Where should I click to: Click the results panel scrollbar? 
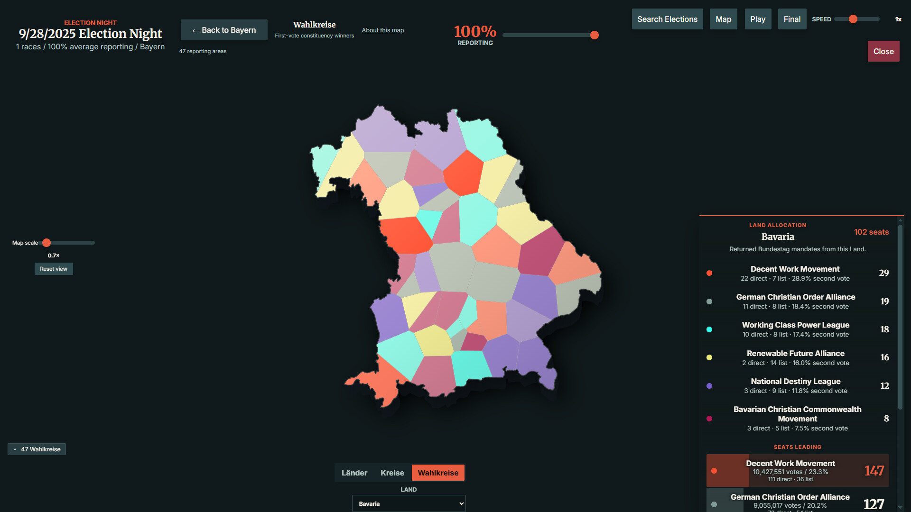pos(900,318)
